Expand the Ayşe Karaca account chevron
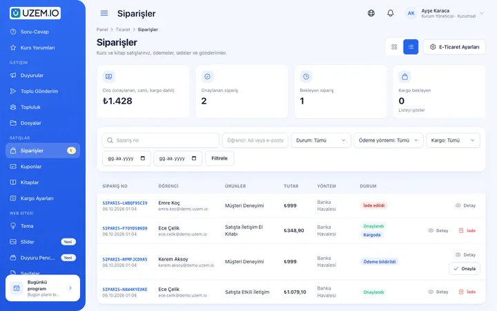 [x=482, y=13]
